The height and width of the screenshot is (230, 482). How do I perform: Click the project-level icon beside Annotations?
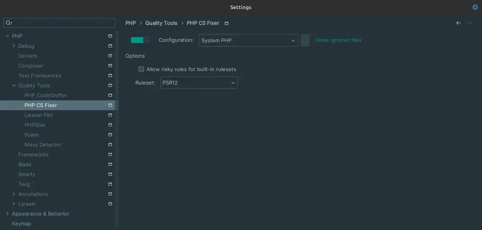(x=110, y=194)
